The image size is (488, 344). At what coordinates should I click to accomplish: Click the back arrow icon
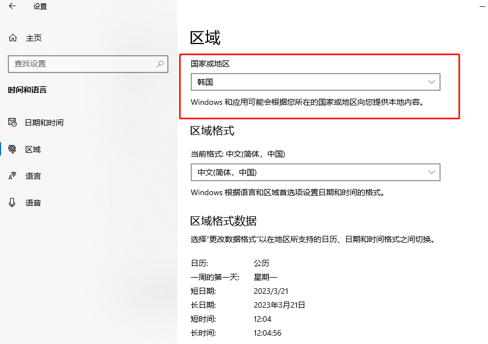12,6
